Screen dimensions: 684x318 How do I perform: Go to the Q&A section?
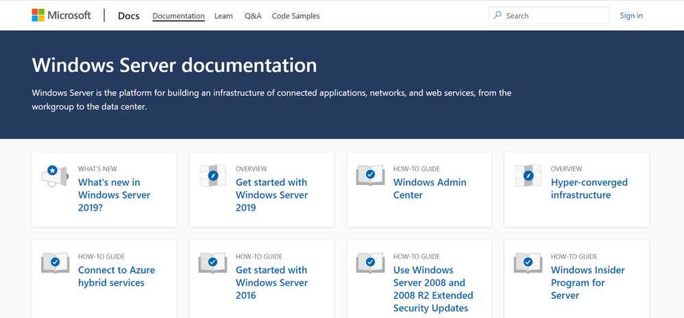[x=253, y=16]
